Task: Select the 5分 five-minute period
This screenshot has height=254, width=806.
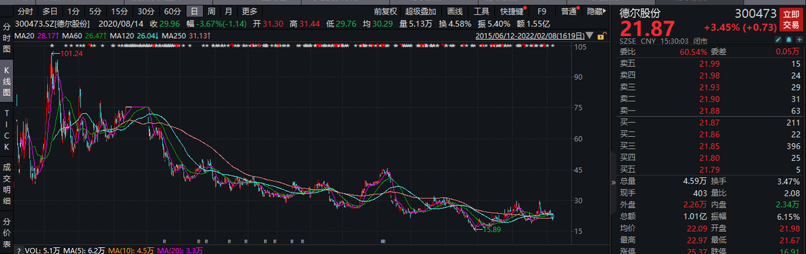Action: [95, 11]
